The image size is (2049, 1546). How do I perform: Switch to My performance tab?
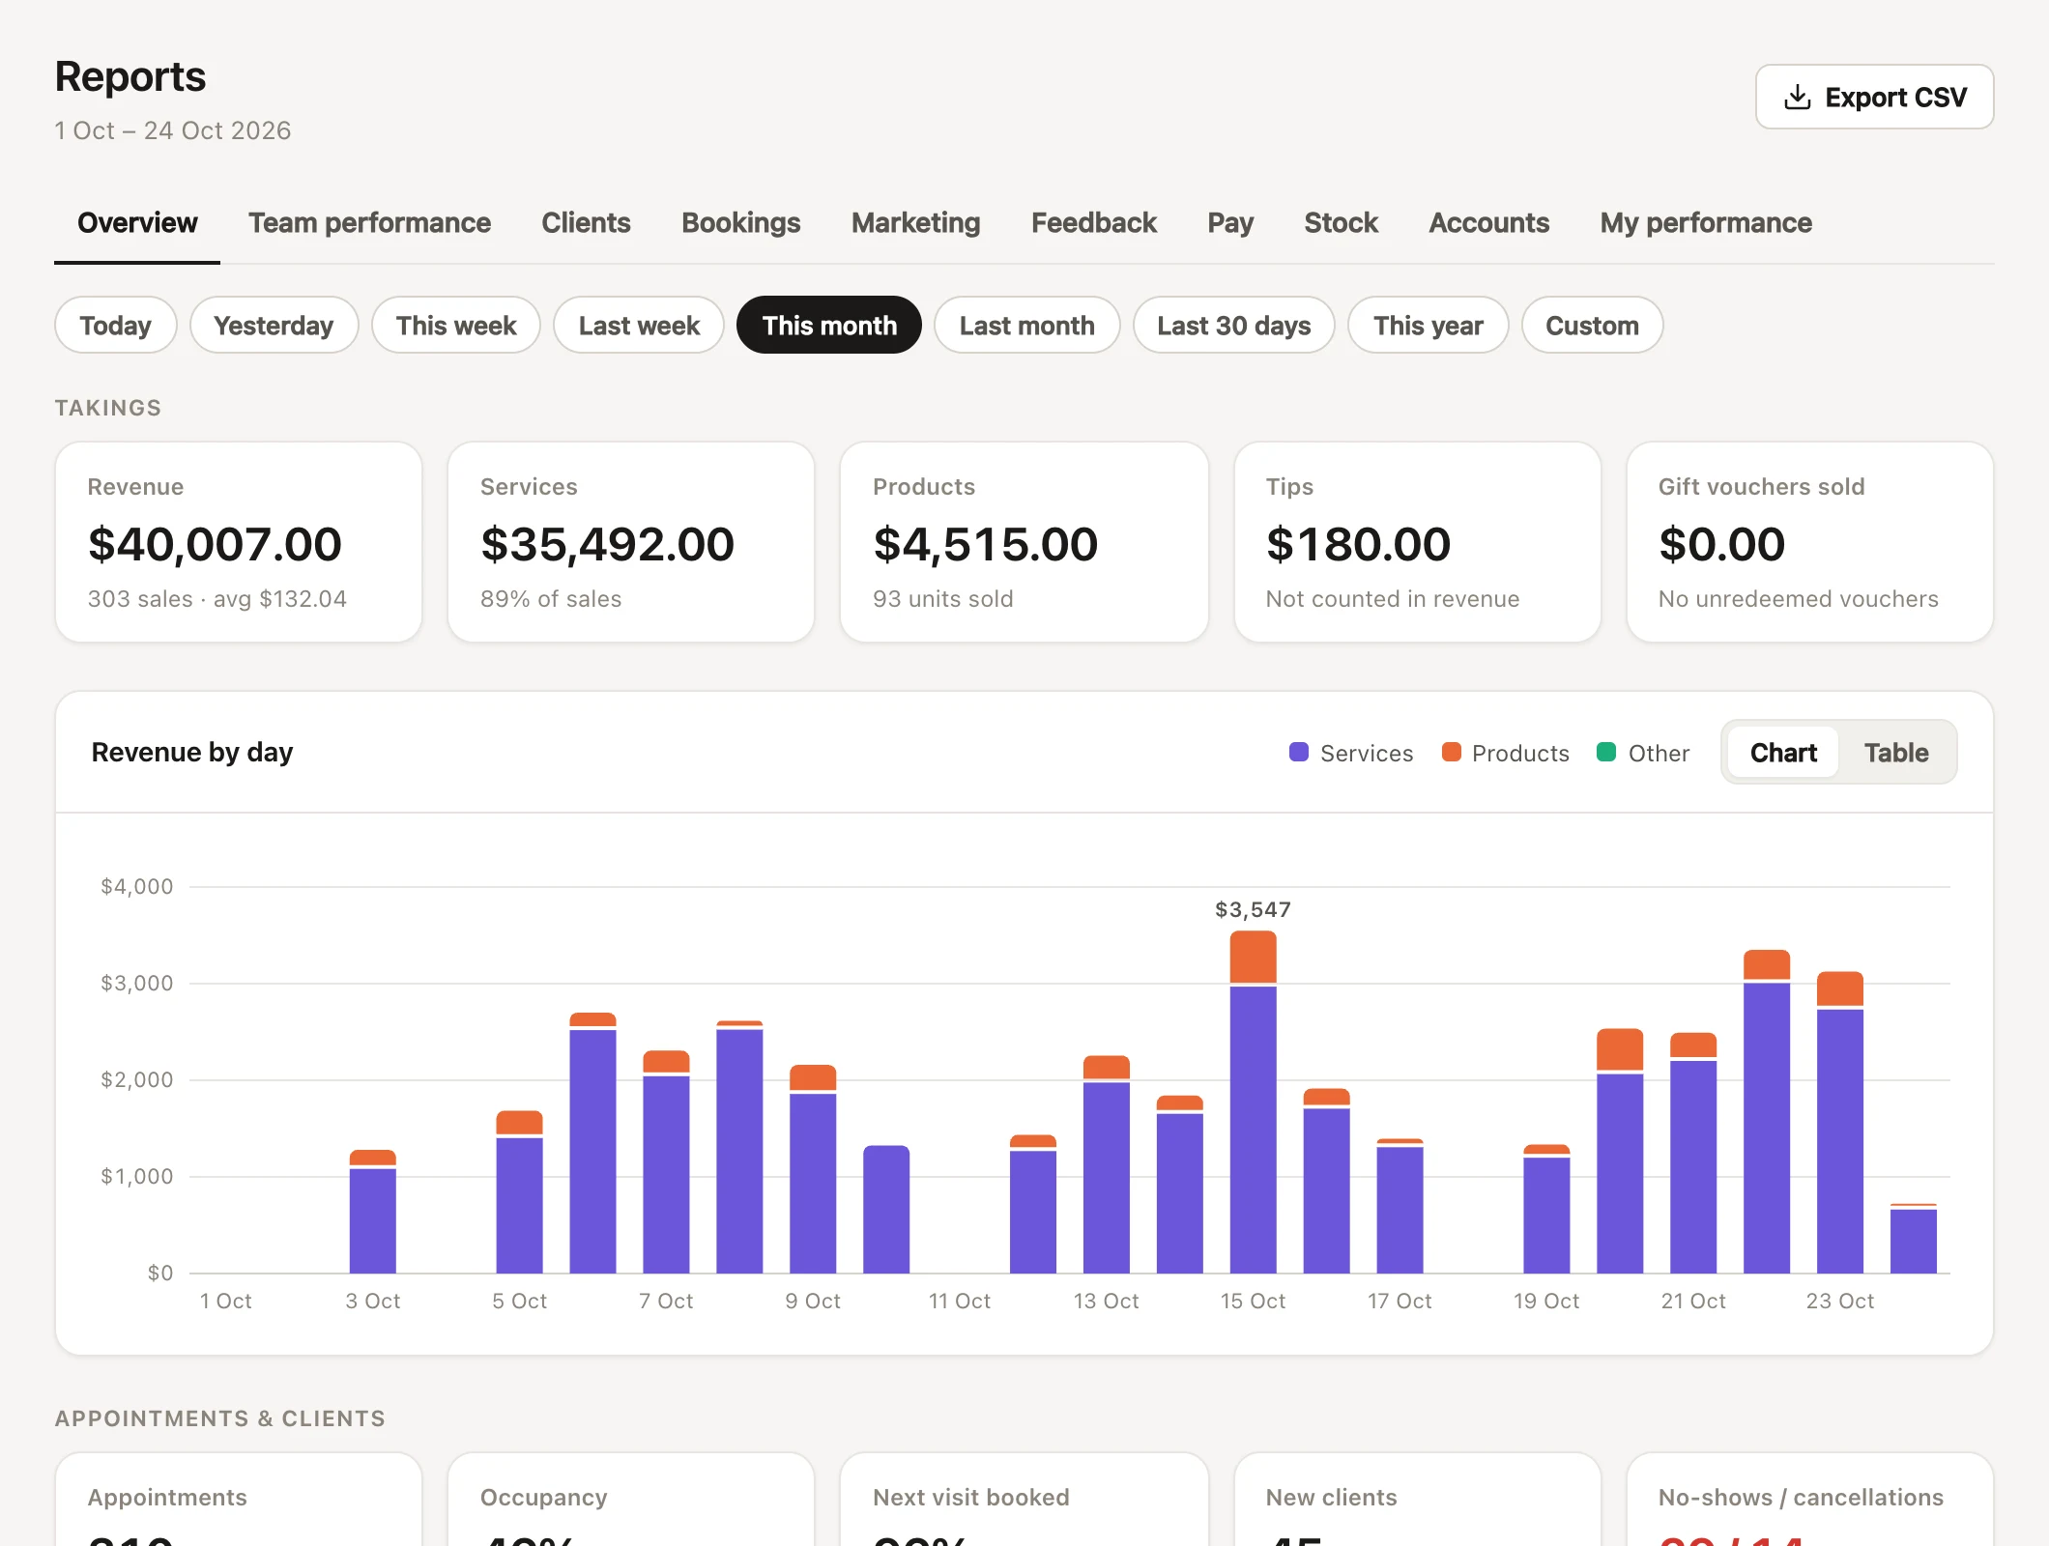(1706, 223)
